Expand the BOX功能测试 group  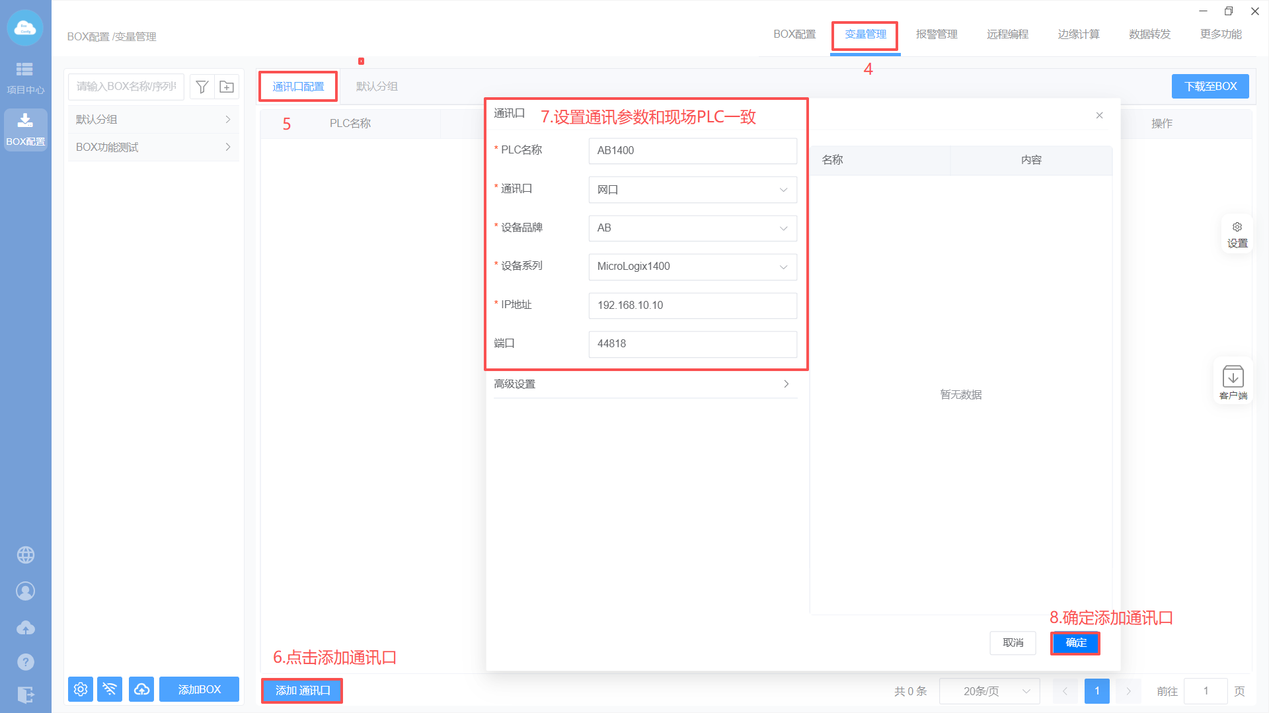click(x=153, y=147)
